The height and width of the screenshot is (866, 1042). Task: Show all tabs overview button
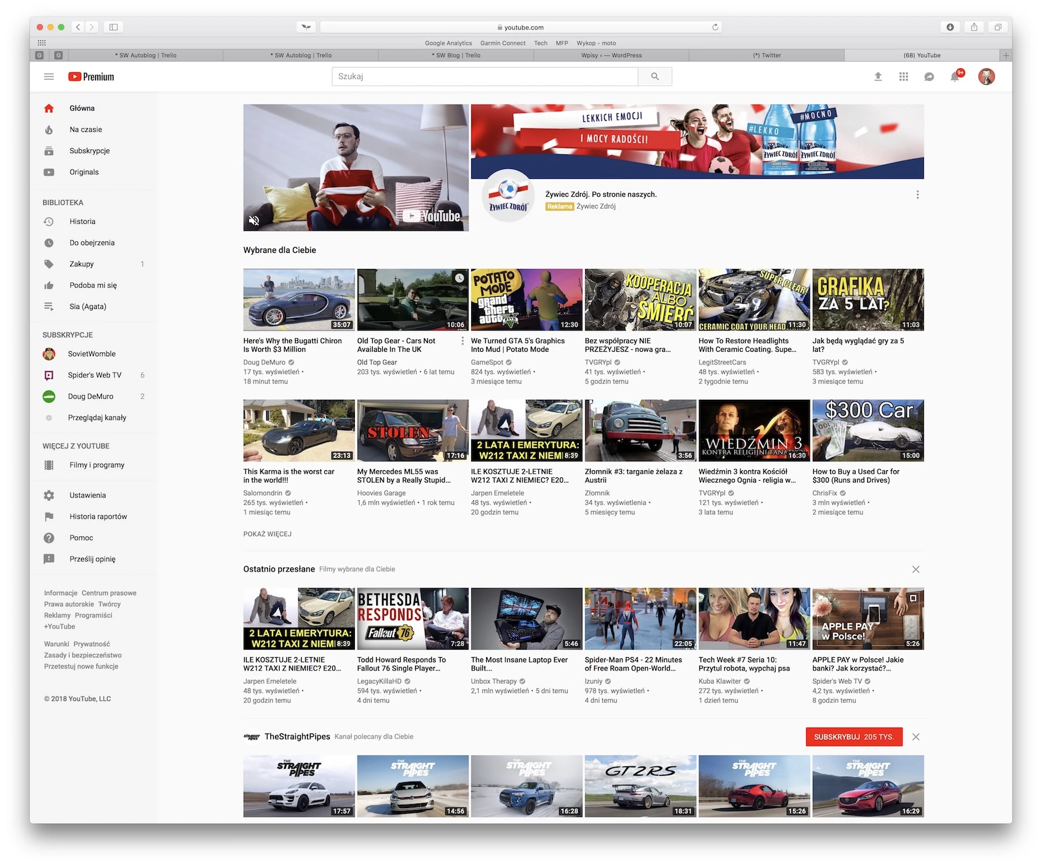pyautogui.click(x=998, y=27)
